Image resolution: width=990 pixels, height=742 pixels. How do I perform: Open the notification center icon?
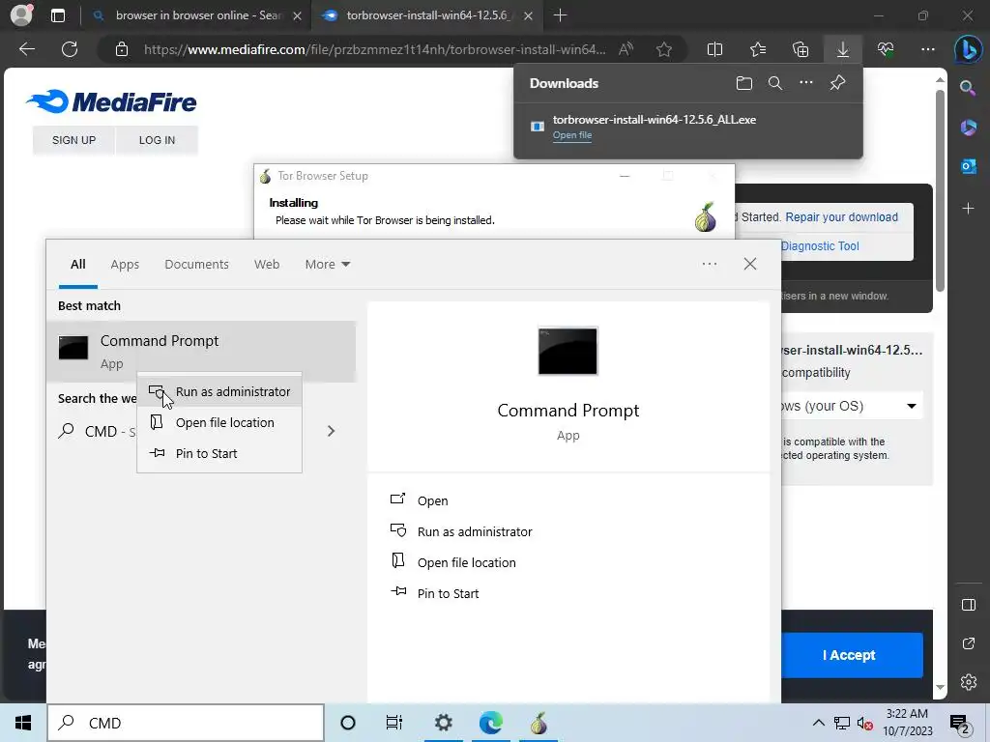[x=959, y=724]
